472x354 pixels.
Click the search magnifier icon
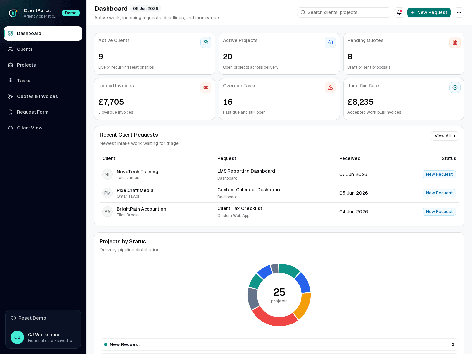[x=303, y=12]
